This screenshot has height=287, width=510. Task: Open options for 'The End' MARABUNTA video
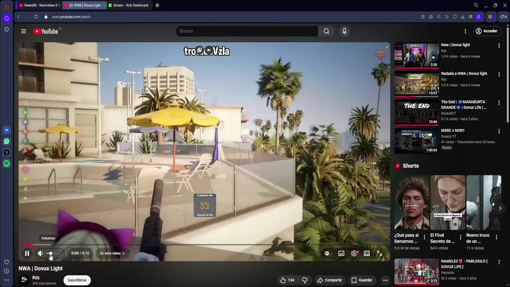coord(499,103)
